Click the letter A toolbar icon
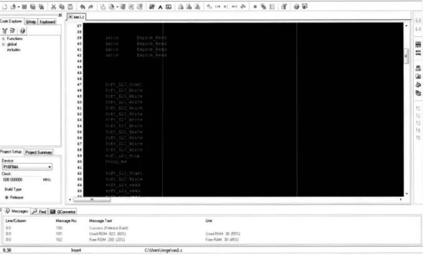Viewport: 423px width, 255px height. [160, 7]
